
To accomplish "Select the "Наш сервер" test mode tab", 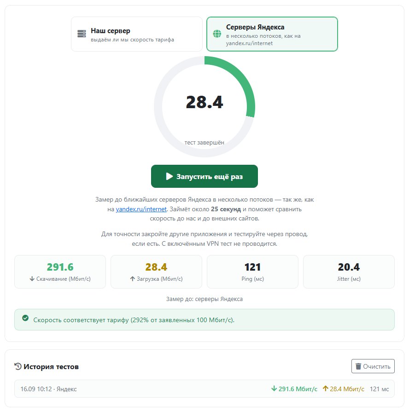I will 137,34.
